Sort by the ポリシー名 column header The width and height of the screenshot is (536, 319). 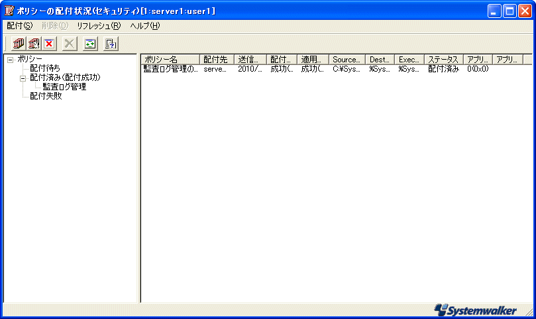pyautogui.click(x=170, y=60)
